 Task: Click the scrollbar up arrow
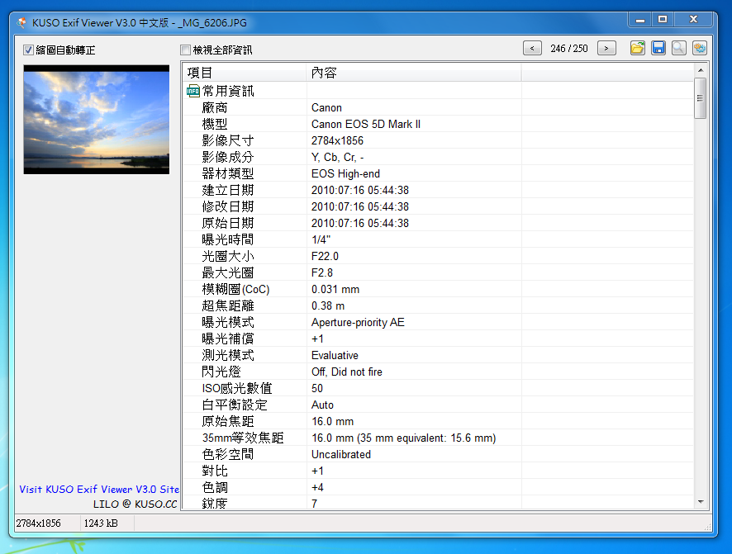pos(701,70)
